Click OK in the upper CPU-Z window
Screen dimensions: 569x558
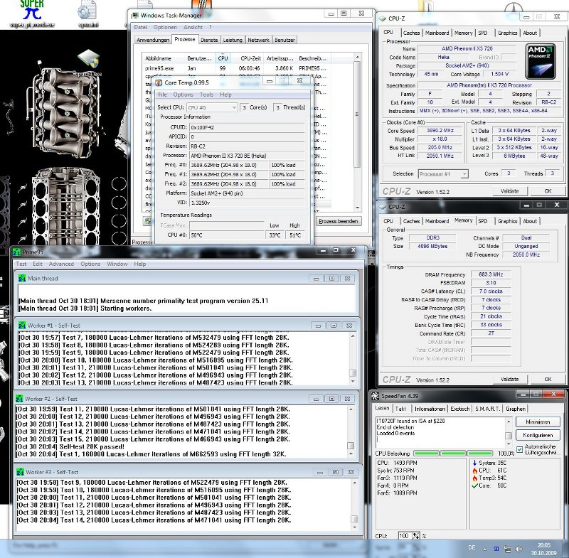[x=548, y=191]
